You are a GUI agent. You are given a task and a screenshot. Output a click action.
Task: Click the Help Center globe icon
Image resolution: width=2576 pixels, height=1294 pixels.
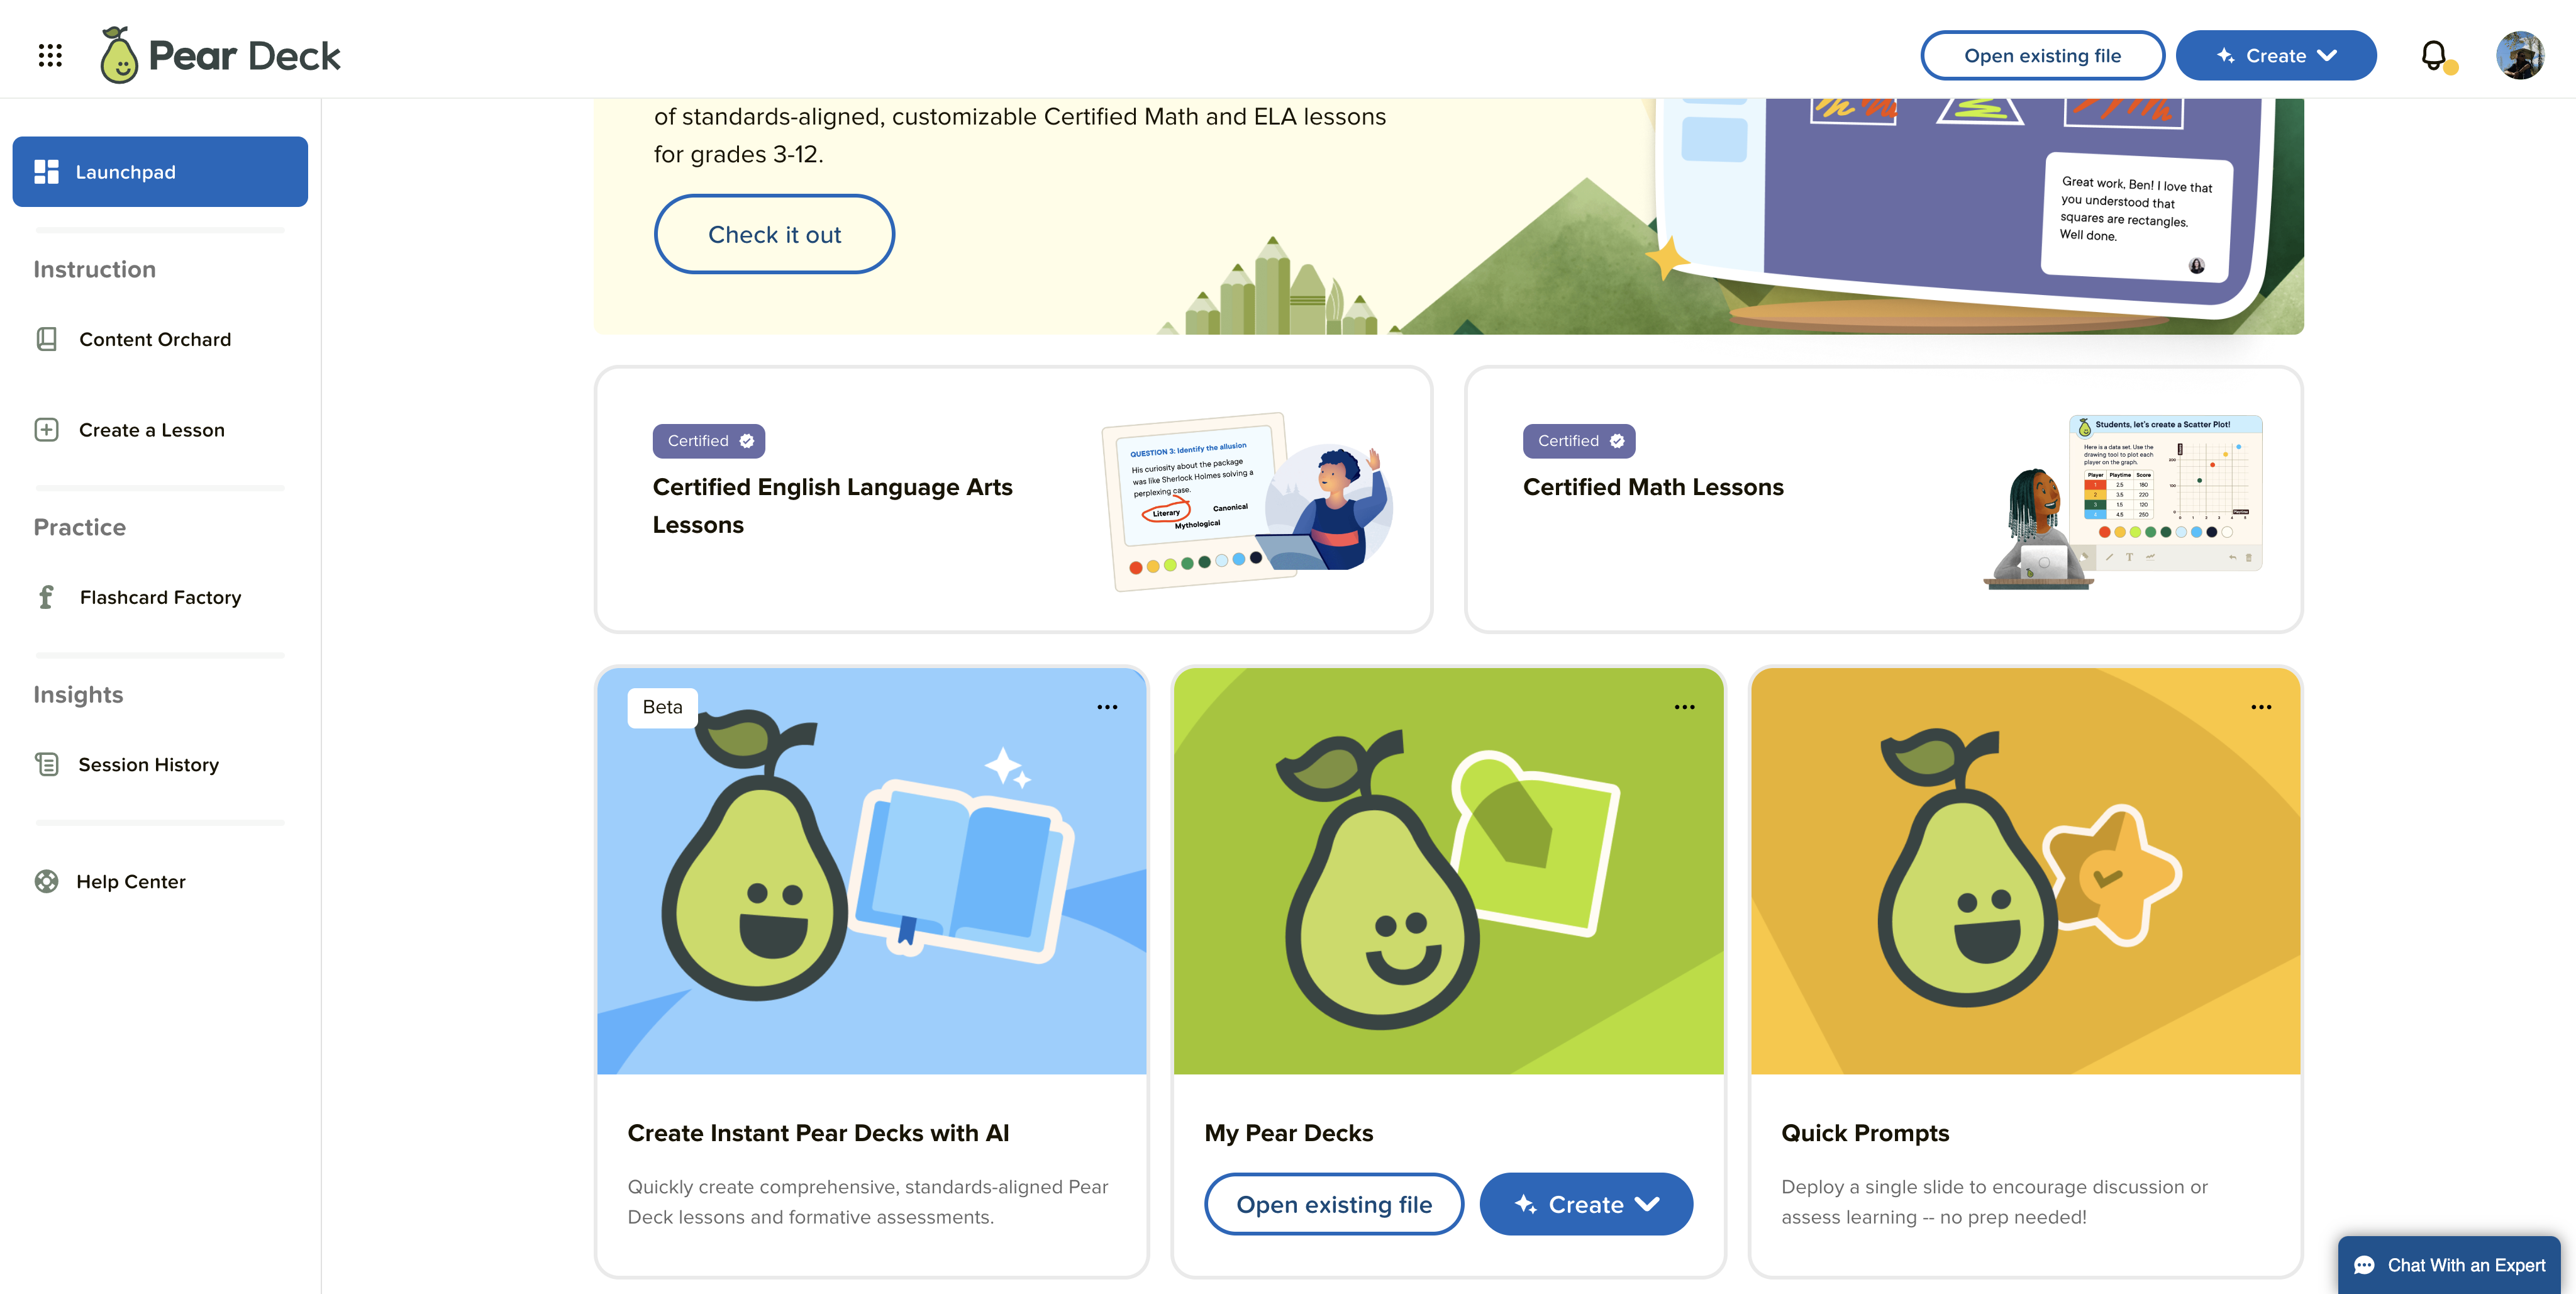tap(45, 879)
